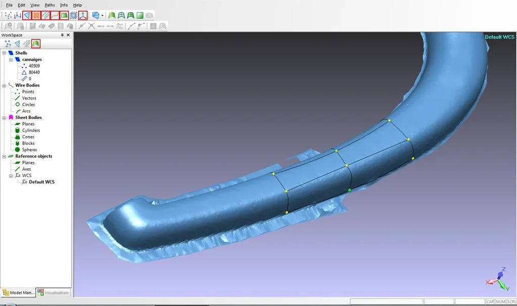Collapse the WCS tree node
This screenshot has height=306, width=517.
point(11,175)
